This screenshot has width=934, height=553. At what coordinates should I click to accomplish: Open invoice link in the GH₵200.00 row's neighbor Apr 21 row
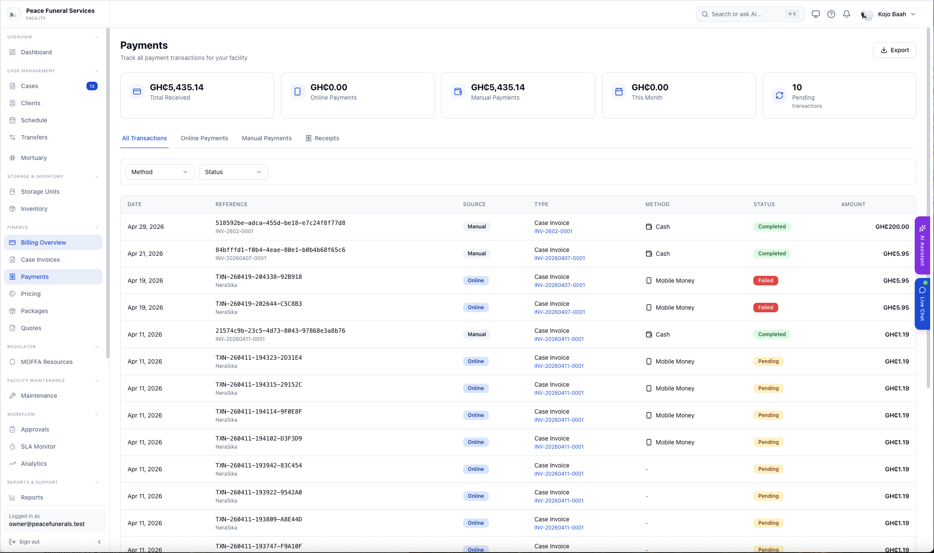tap(559, 258)
